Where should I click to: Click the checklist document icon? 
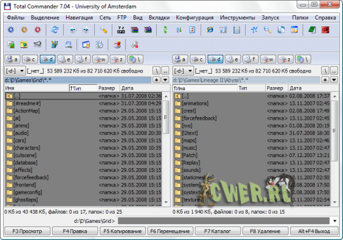192,29
